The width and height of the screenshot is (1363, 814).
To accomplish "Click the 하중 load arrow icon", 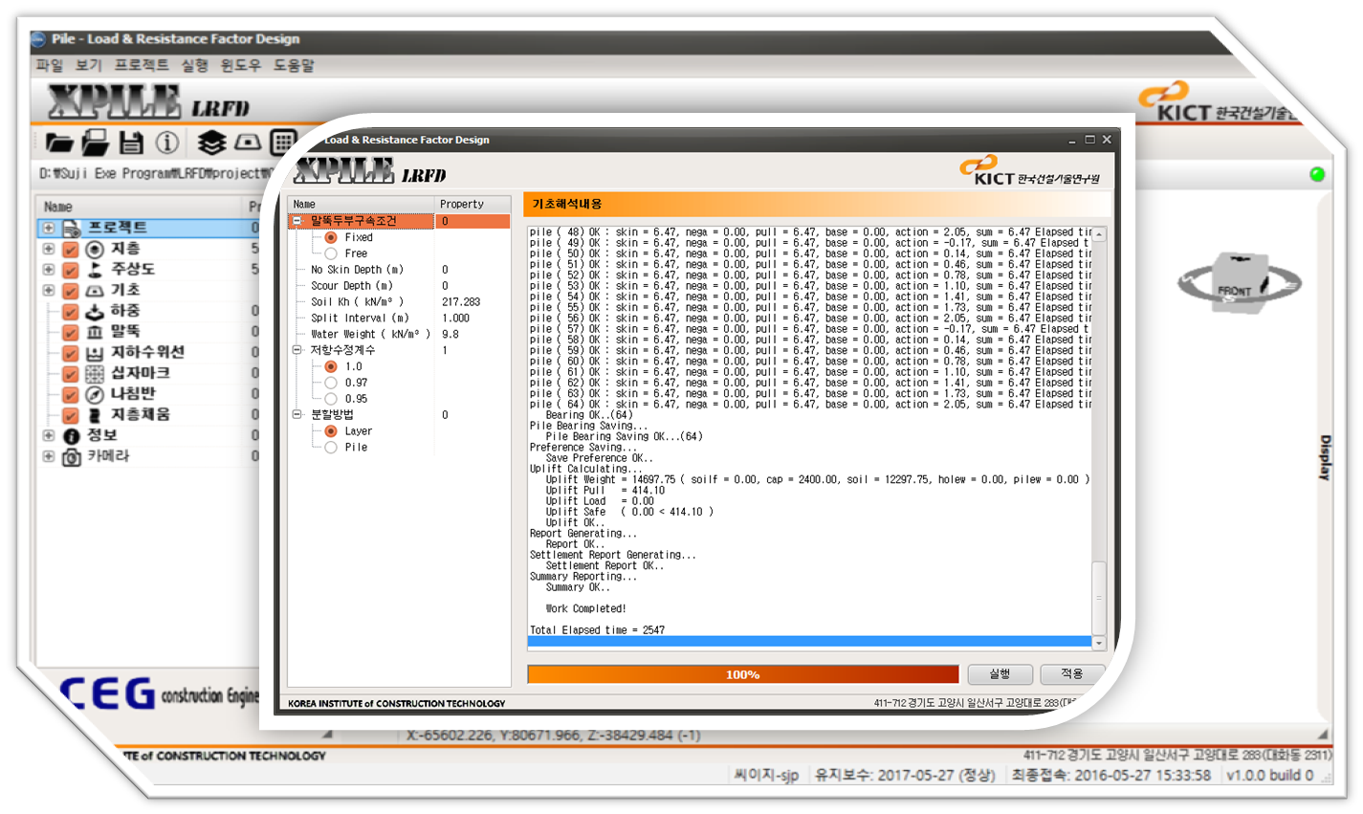I will 95,312.
